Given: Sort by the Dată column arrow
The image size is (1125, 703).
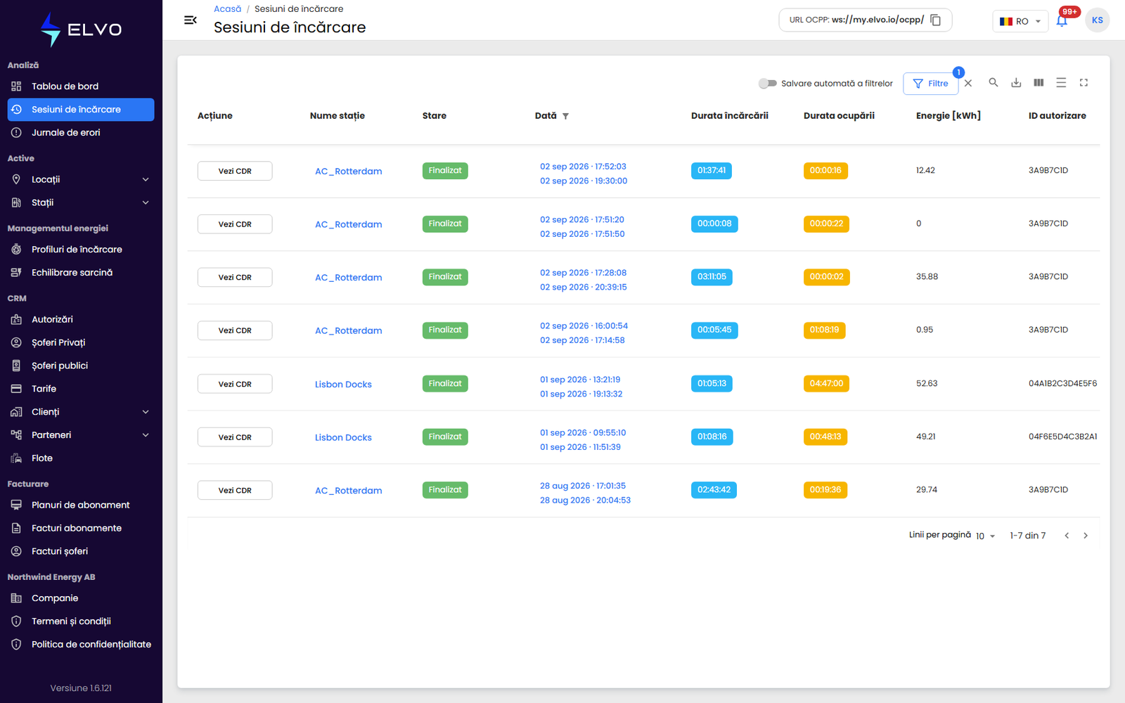Looking at the screenshot, I should (565, 116).
